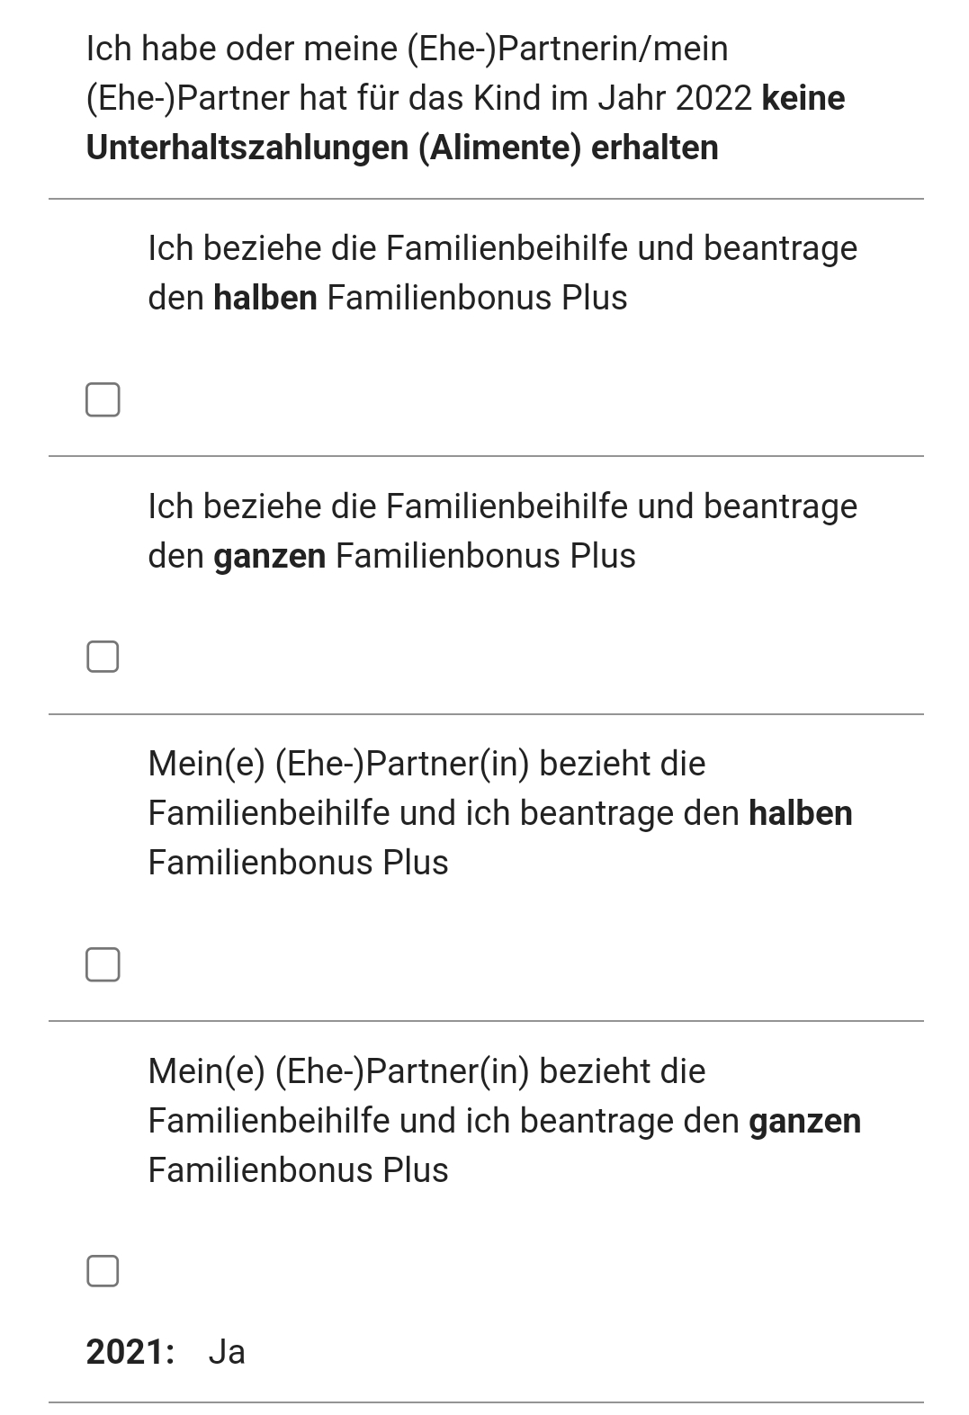Click the year "2022" in the header sentence

coord(713,97)
